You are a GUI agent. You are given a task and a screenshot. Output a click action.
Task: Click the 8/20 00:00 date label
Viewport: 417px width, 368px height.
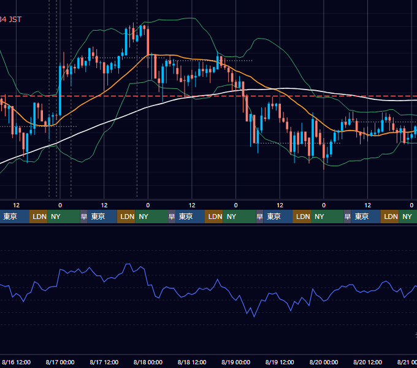tap(324, 362)
